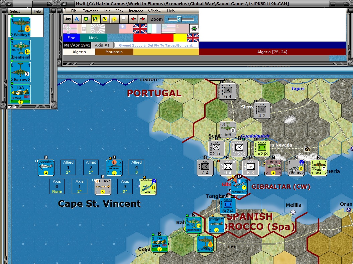
Task: Select the Chinese flag in the flags row
Action: point(126,29)
